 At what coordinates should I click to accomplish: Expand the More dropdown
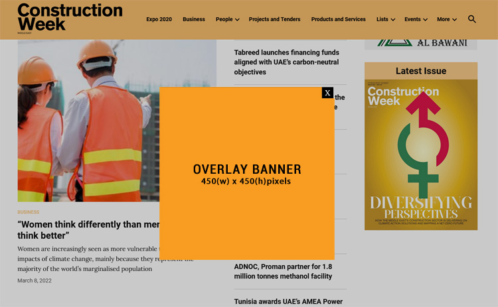447,19
